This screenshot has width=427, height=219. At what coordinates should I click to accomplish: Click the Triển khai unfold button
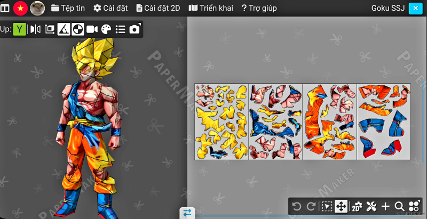(x=211, y=8)
